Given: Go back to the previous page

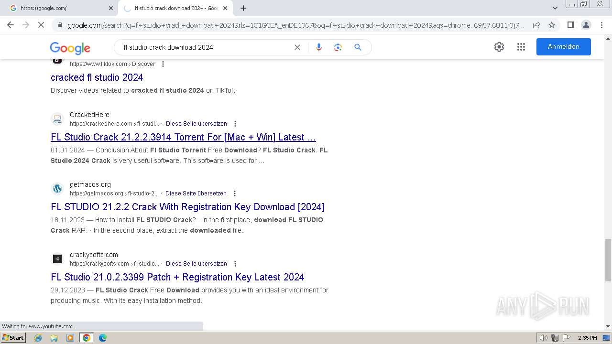Looking at the screenshot, I should pyautogui.click(x=11, y=25).
